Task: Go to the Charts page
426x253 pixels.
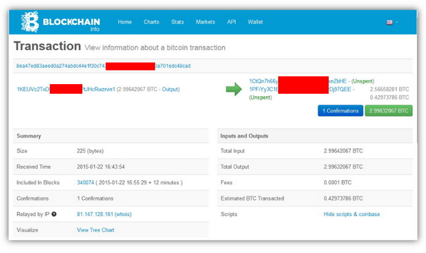Action: tap(151, 22)
